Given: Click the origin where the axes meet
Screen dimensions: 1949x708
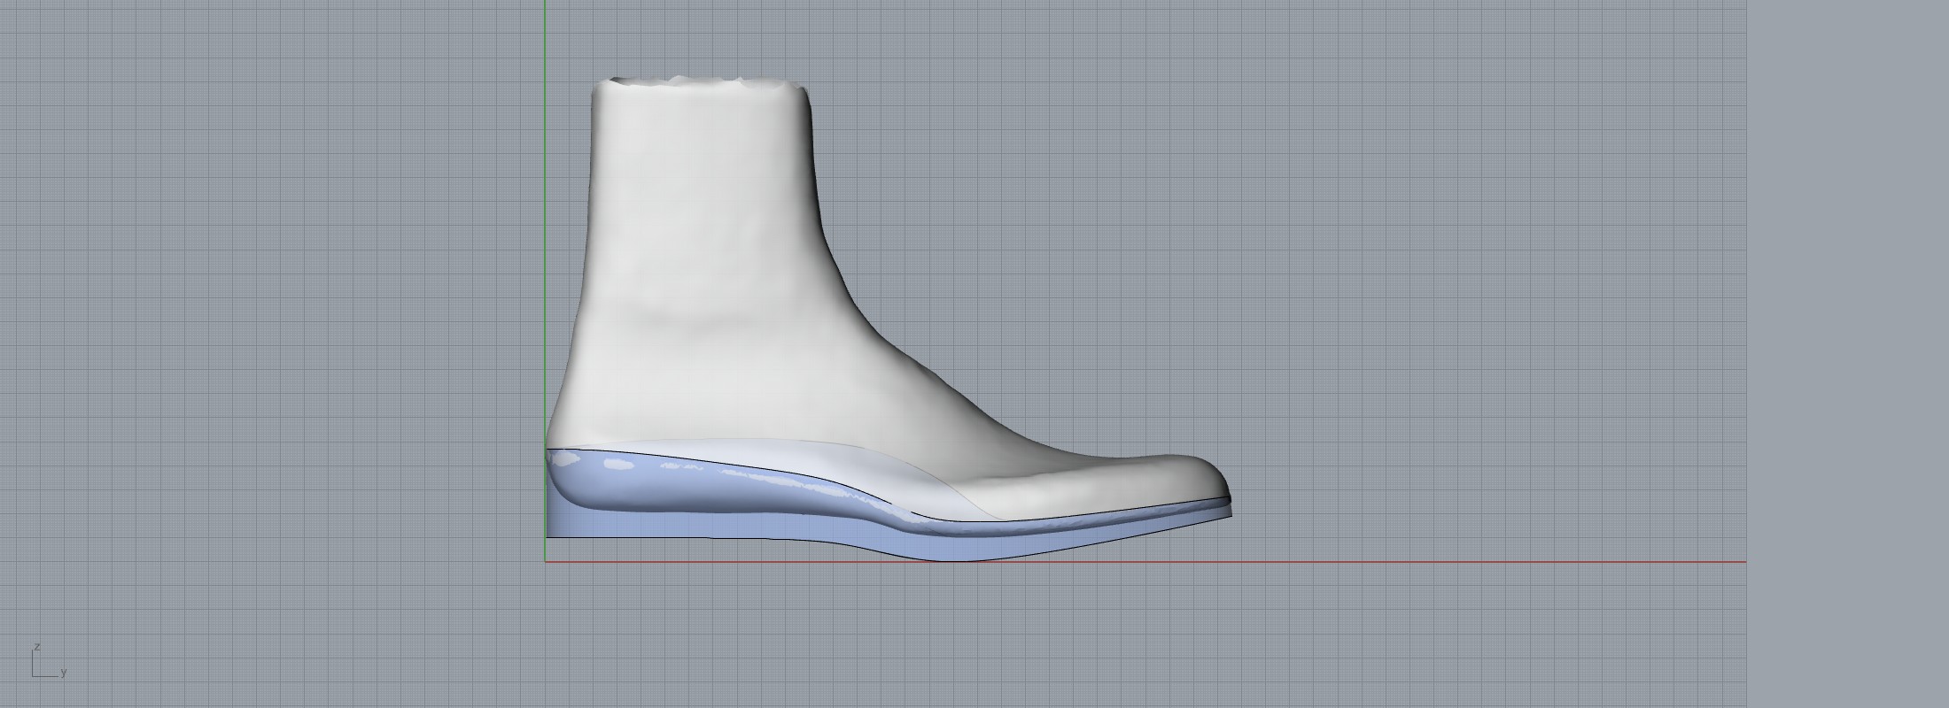Looking at the screenshot, I should pos(545,561).
